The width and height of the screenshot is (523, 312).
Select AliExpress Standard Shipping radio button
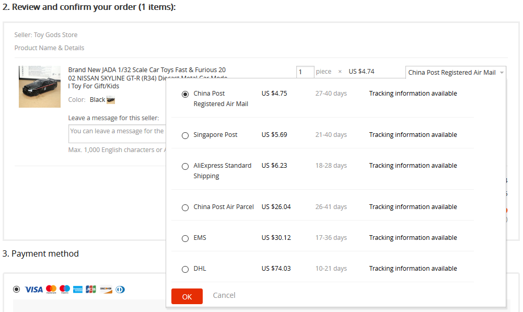click(x=185, y=166)
